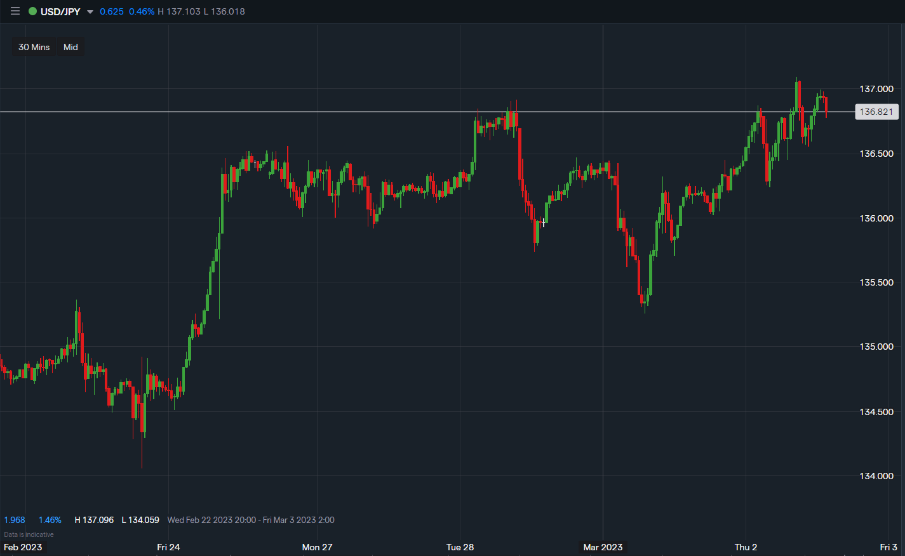This screenshot has width=905, height=556.
Task: Click the Thu 2 time axis label
Action: click(x=746, y=547)
